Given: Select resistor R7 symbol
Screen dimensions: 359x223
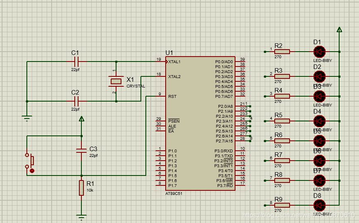Looking at the screenshot, I should [282, 161].
